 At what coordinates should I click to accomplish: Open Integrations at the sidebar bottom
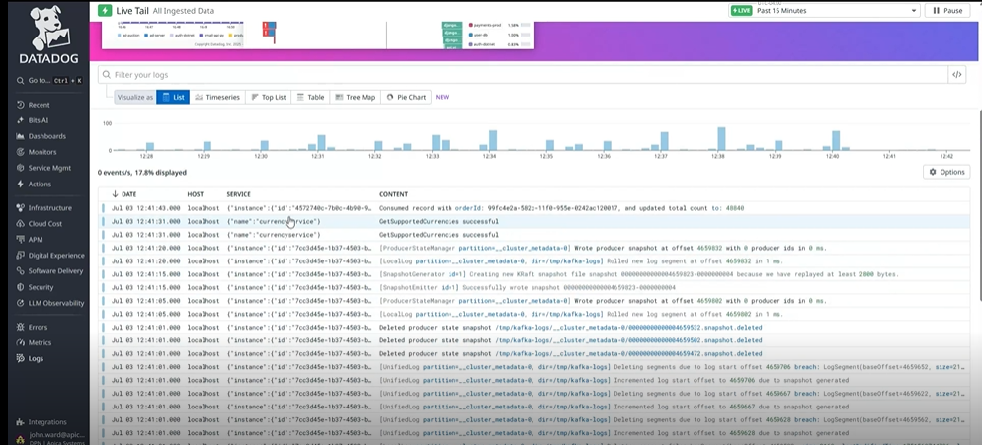coord(47,421)
